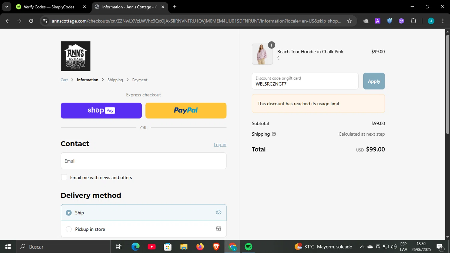Close the Ann's Cottage Information tab
This screenshot has width=450, height=253.
[x=163, y=7]
